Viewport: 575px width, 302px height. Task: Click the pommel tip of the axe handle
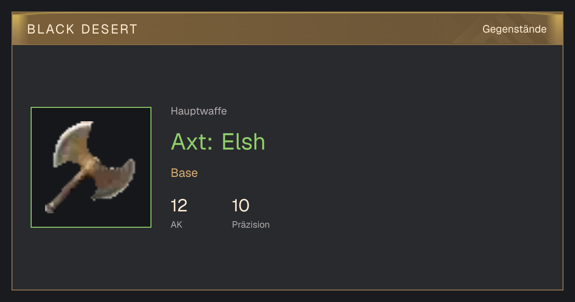pyautogui.click(x=49, y=208)
